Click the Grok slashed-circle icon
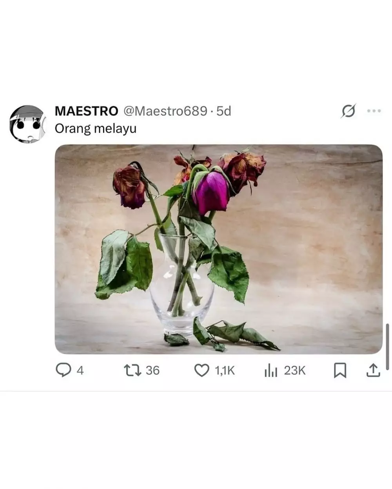The height and width of the screenshot is (489, 392). click(x=348, y=111)
